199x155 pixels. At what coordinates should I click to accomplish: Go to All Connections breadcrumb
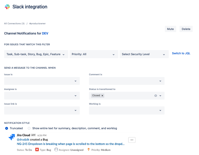pyautogui.click(x=14, y=23)
